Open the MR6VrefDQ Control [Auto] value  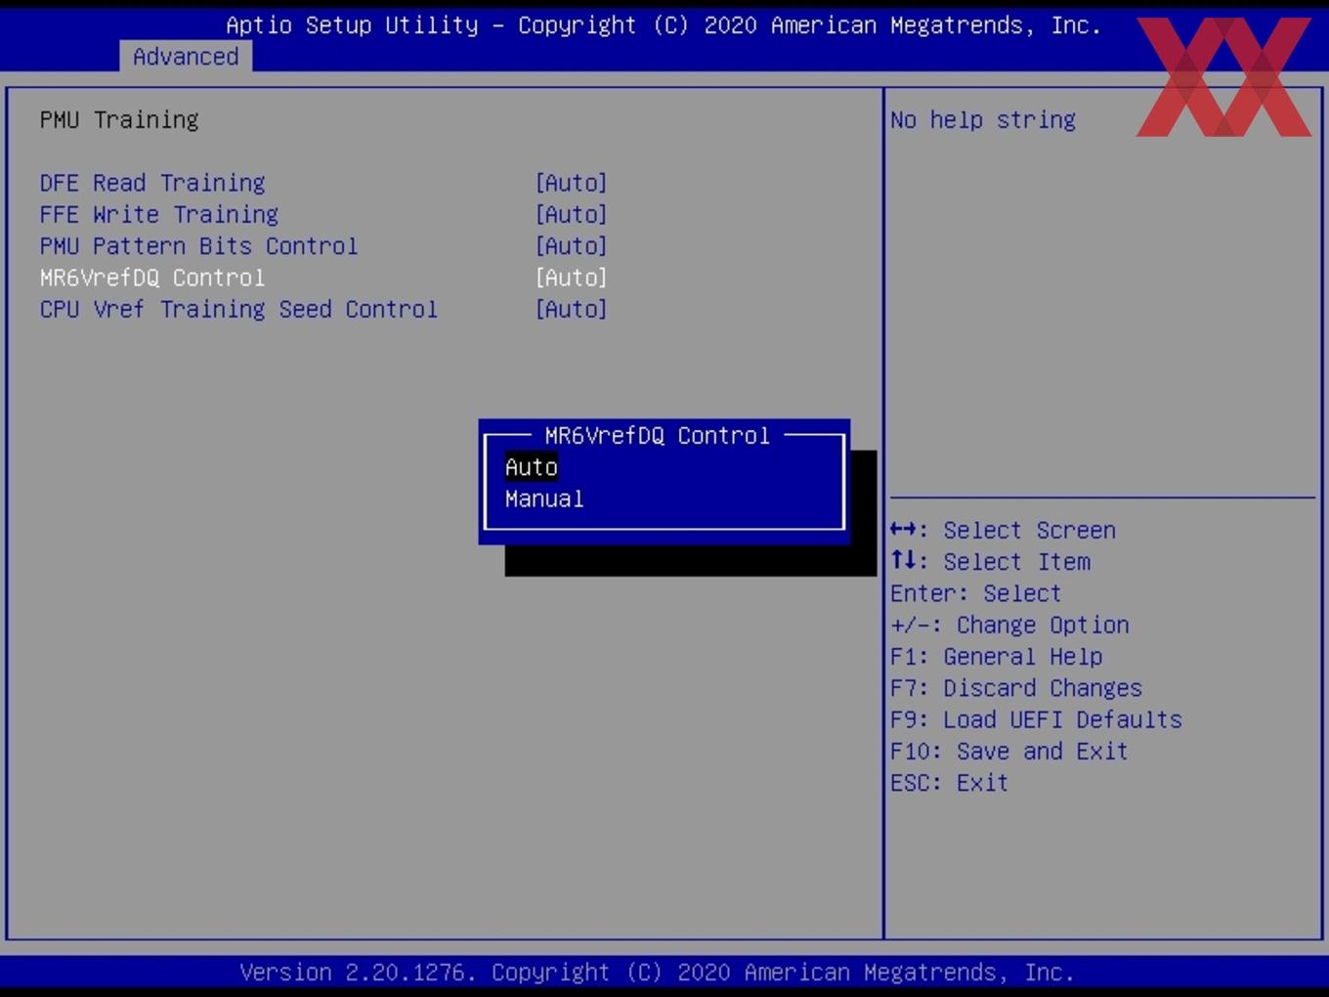tap(572, 278)
